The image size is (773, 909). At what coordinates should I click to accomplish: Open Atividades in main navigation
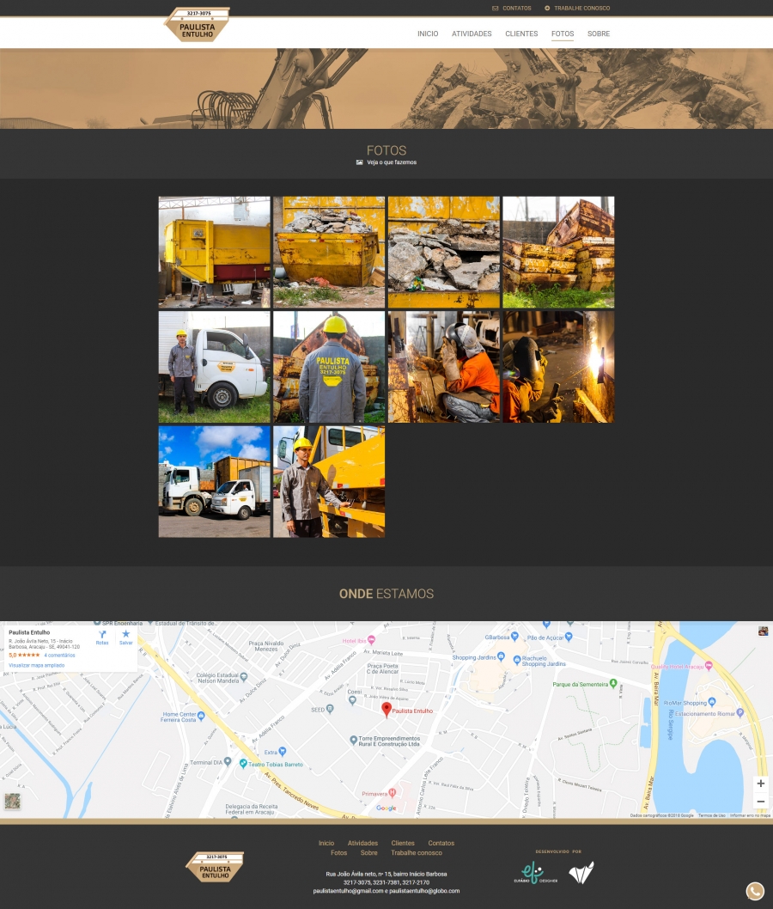[472, 34]
